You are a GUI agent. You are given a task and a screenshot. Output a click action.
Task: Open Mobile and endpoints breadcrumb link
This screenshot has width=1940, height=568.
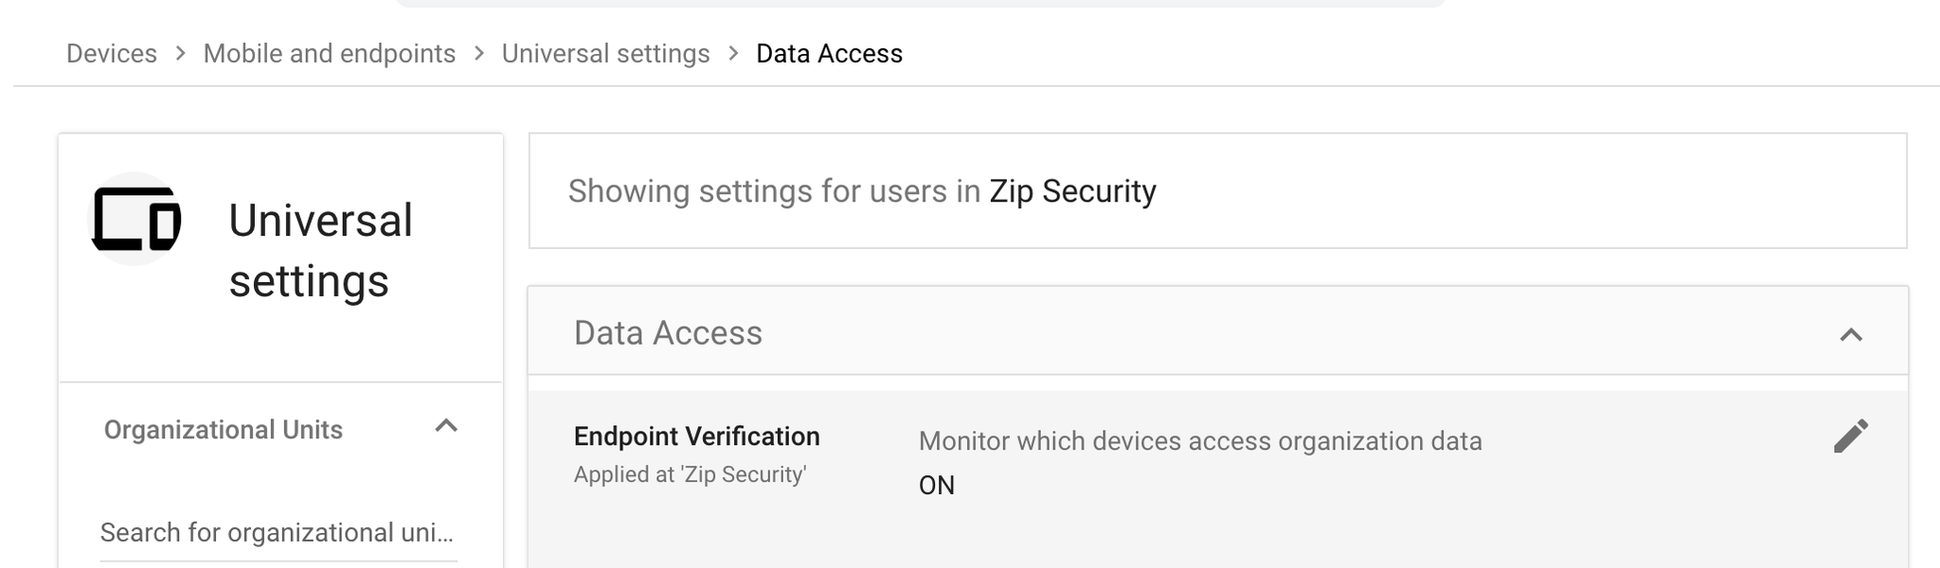pos(329,54)
